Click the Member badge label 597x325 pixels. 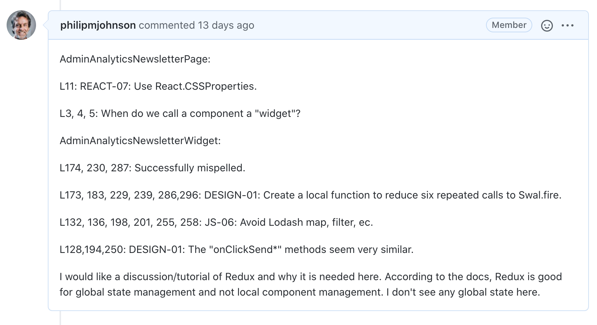[509, 25]
